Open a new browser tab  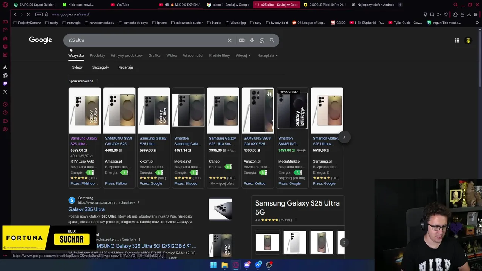pyautogui.click(x=400, y=5)
